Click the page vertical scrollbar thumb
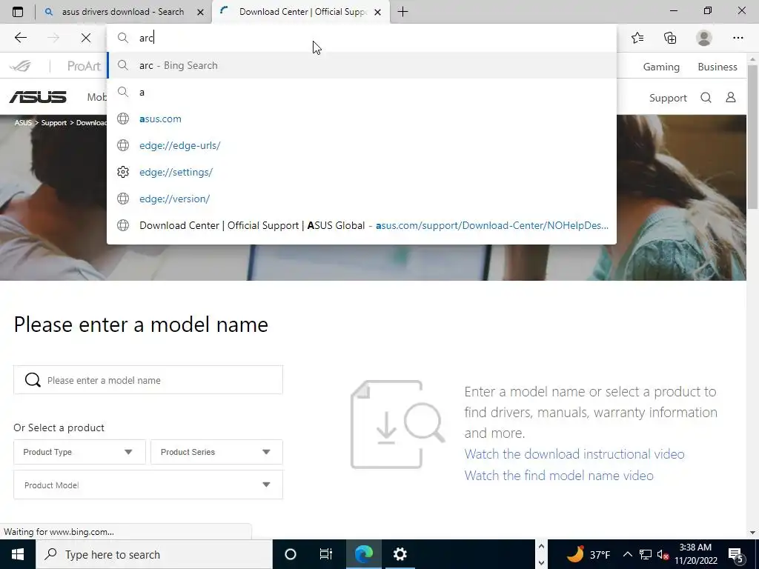The height and width of the screenshot is (569, 759). pyautogui.click(x=752, y=136)
